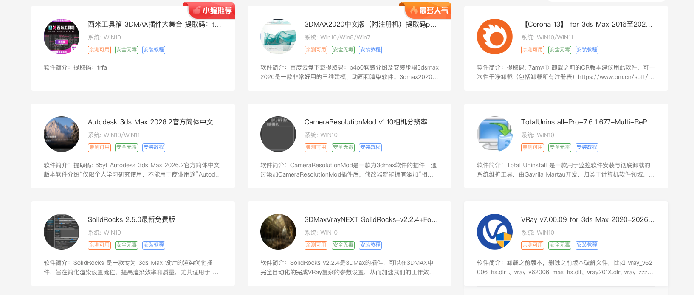
Task: Click 安装教程 tag on 3DMaxVrayNEXT card
Action: (370, 245)
